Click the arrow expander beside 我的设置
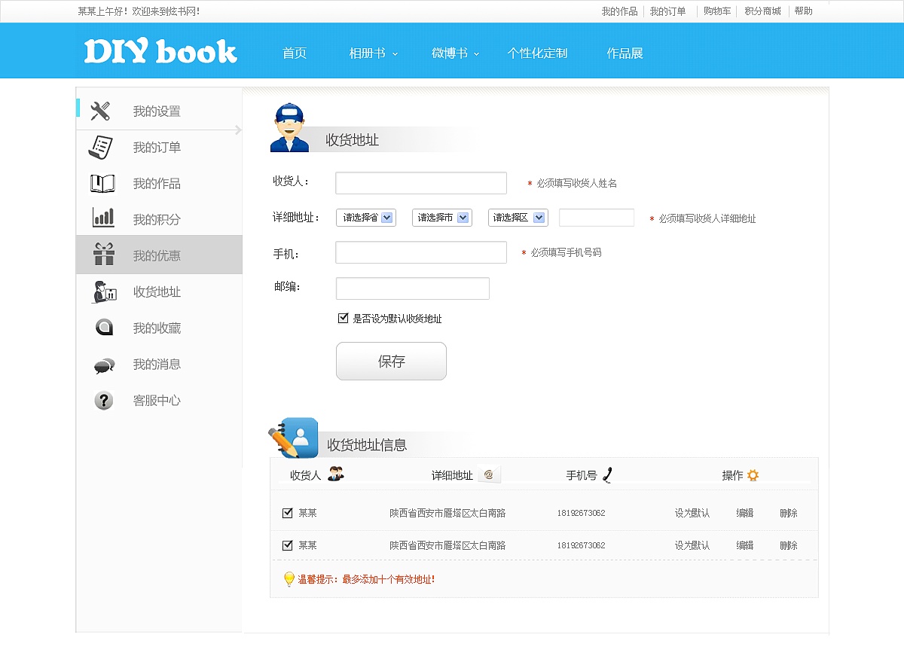 pyautogui.click(x=238, y=130)
